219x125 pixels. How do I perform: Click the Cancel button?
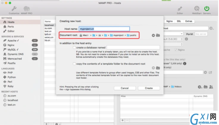point(125,88)
